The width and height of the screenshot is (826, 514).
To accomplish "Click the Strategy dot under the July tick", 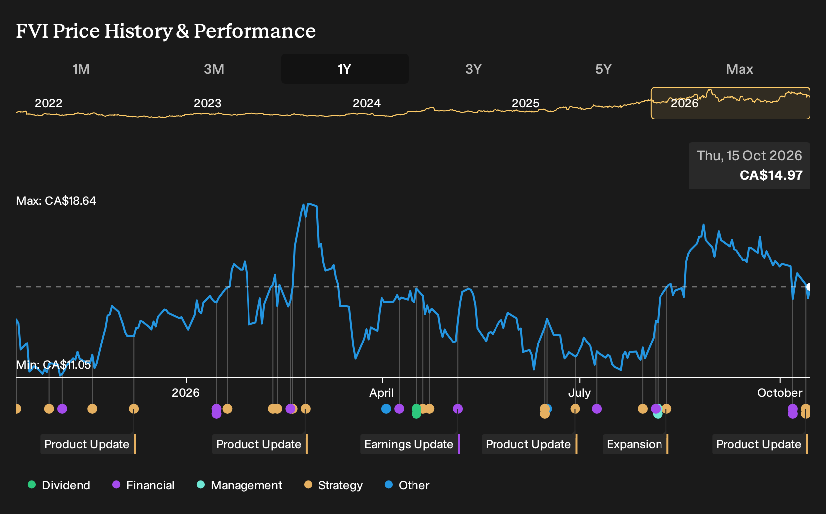I will point(575,409).
